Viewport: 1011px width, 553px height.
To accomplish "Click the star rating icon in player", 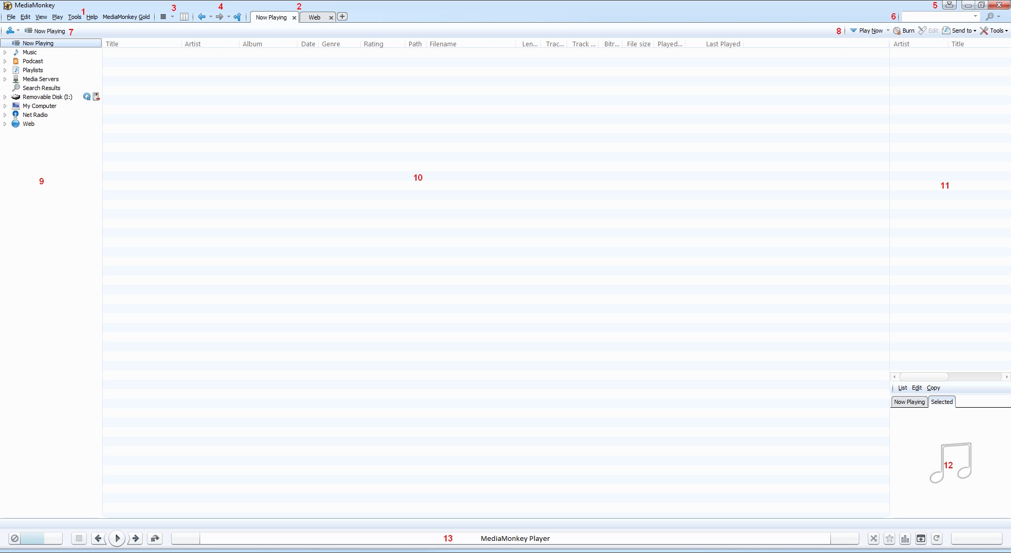I will tap(889, 538).
